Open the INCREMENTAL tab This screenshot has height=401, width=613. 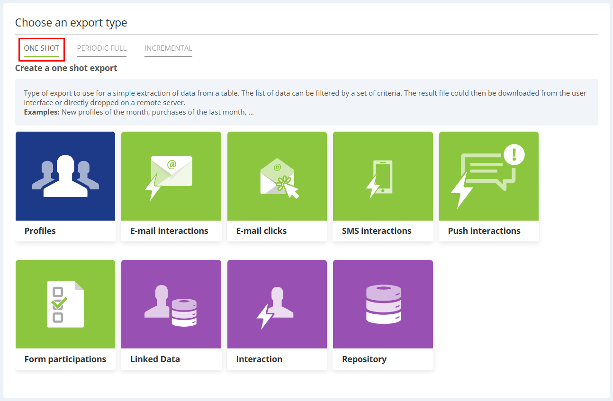click(x=168, y=49)
